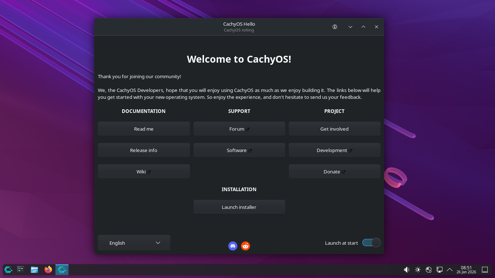
Task: Click the "CachyOS rolling" subtitle
Action: pyautogui.click(x=239, y=30)
